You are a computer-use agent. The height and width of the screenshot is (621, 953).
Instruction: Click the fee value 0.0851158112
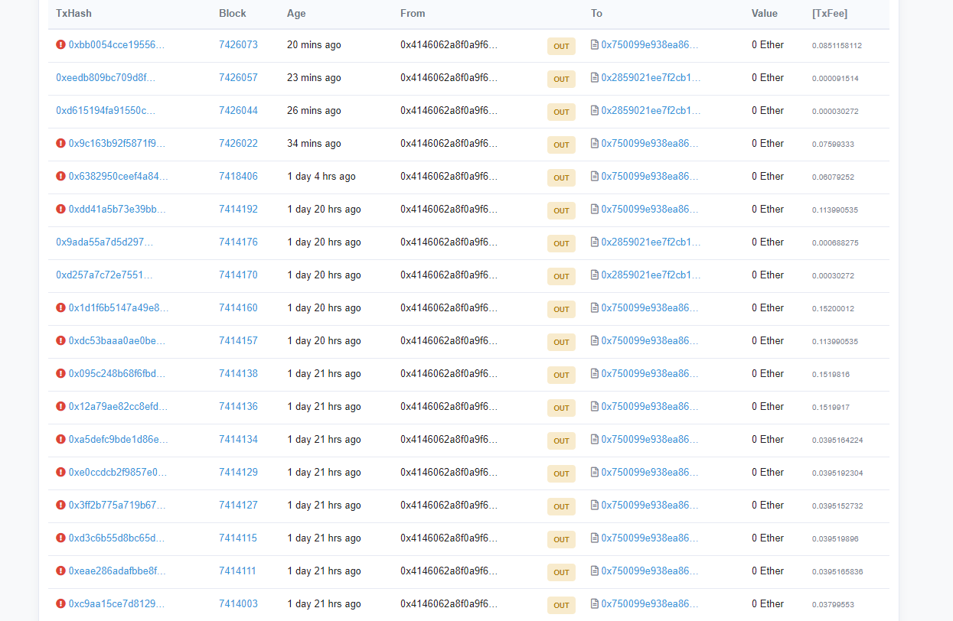pos(837,45)
